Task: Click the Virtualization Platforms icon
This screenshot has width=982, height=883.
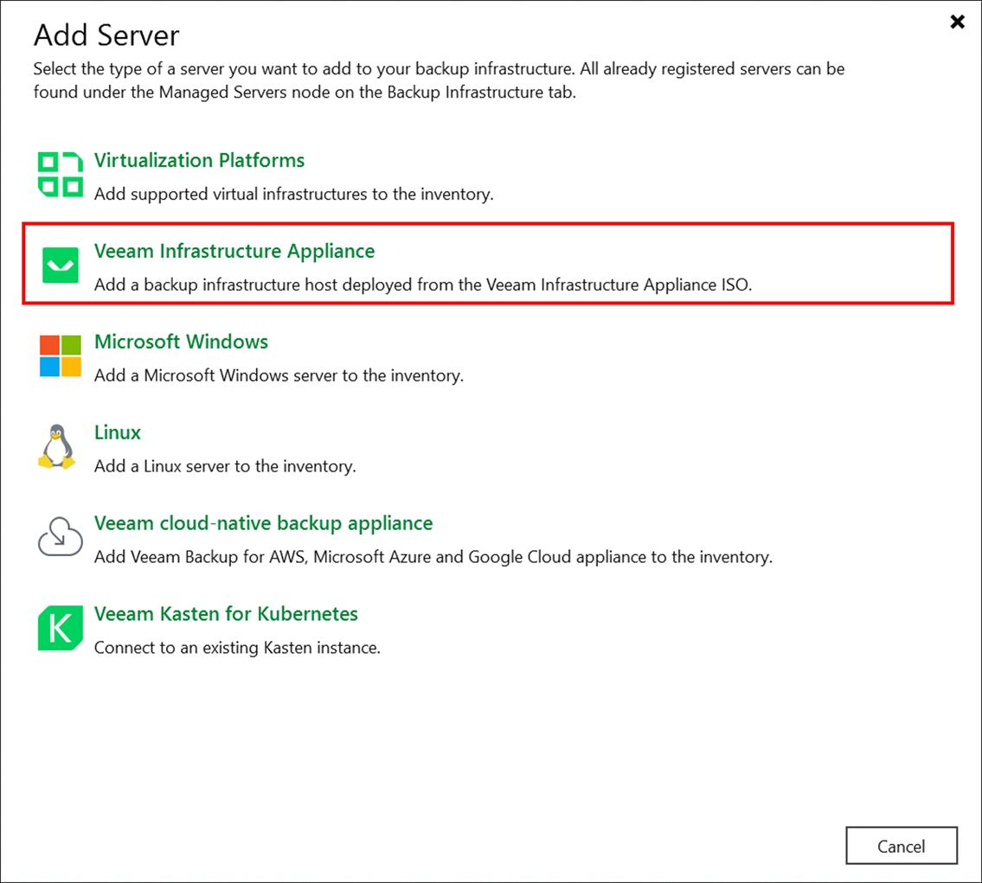Action: [x=59, y=173]
